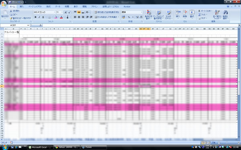The width and height of the screenshot is (241, 150).
Task: Expand the font color dropdown arrow
Action: 64,17
